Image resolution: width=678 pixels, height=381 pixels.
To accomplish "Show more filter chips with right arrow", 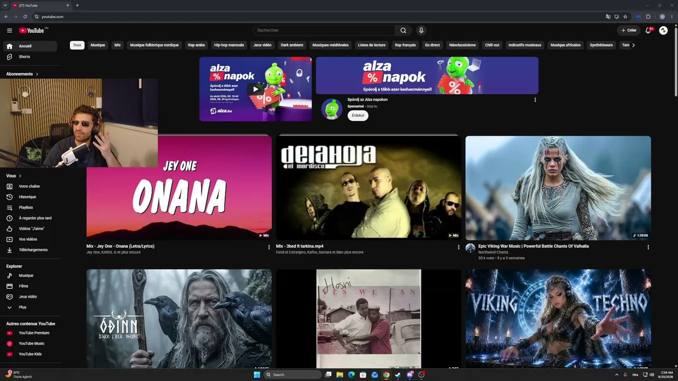I will click(634, 45).
